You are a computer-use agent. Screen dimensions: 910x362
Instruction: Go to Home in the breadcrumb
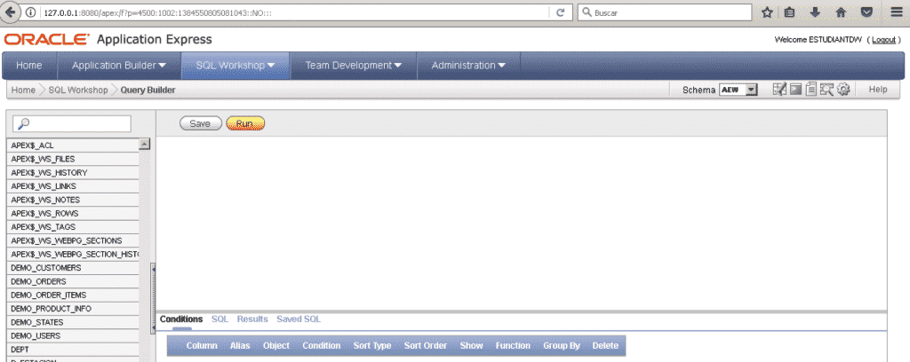point(23,90)
